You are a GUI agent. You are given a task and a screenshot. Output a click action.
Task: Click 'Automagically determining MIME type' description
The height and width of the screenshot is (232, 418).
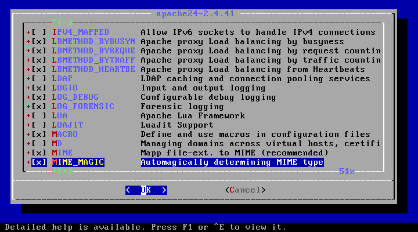232,162
